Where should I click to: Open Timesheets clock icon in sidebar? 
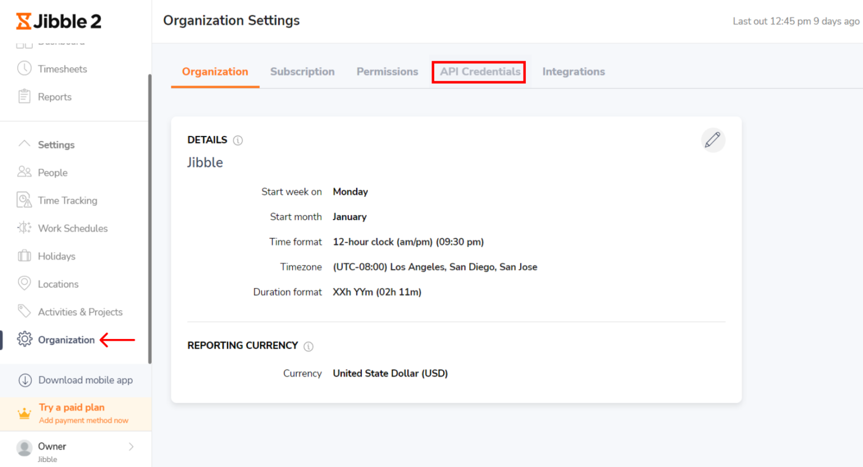24,68
